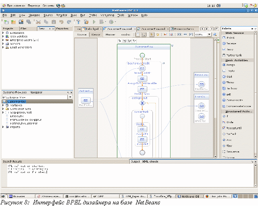Open the Versioning menu
The image size is (258, 206).
click(106, 15)
